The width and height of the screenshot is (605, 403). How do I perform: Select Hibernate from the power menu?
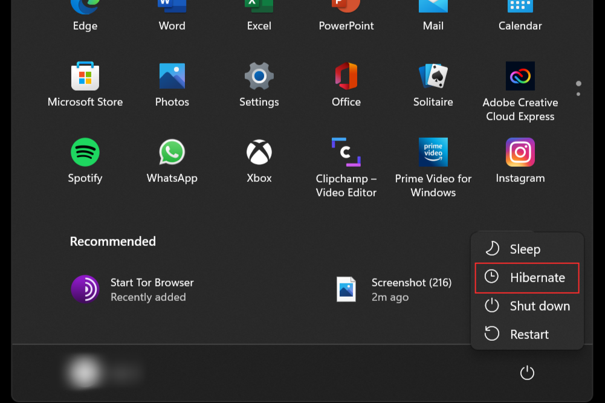tap(526, 277)
